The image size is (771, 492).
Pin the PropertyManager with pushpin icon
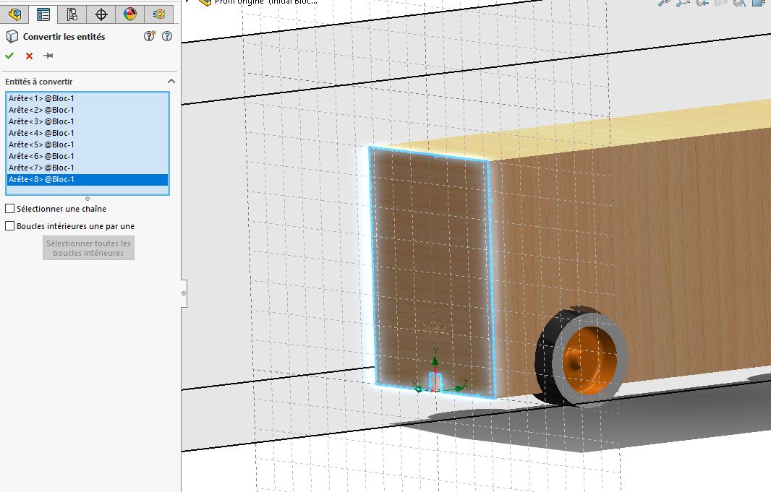(48, 56)
